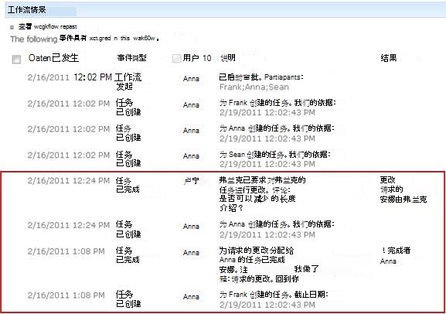
Task: Select 任务 已创建 type in last row
Action: pos(128,299)
